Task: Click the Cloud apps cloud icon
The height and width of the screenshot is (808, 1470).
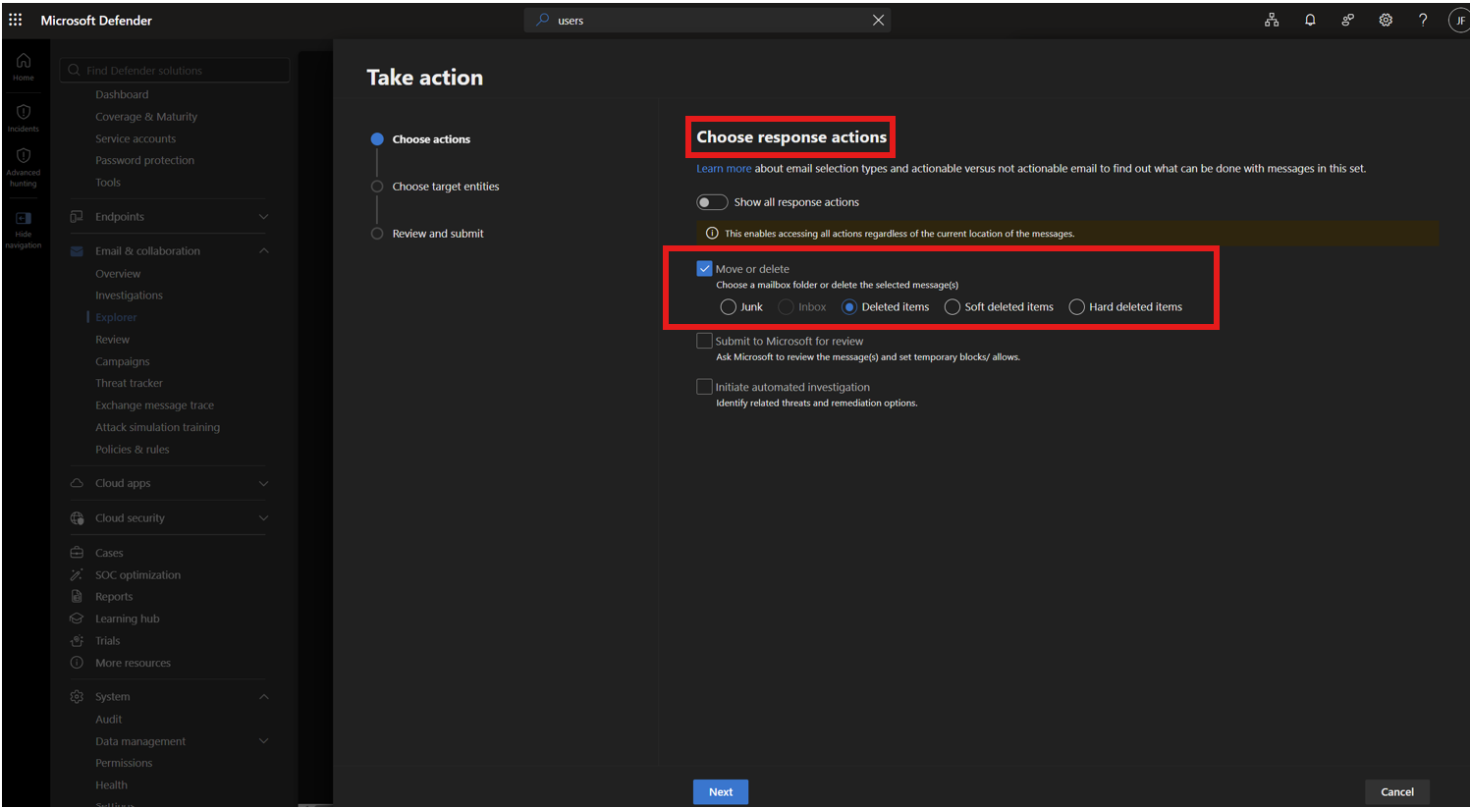Action: pos(77,483)
